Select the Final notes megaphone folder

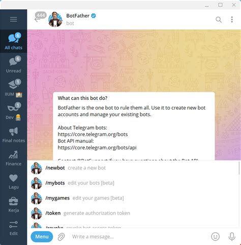click(x=13, y=134)
